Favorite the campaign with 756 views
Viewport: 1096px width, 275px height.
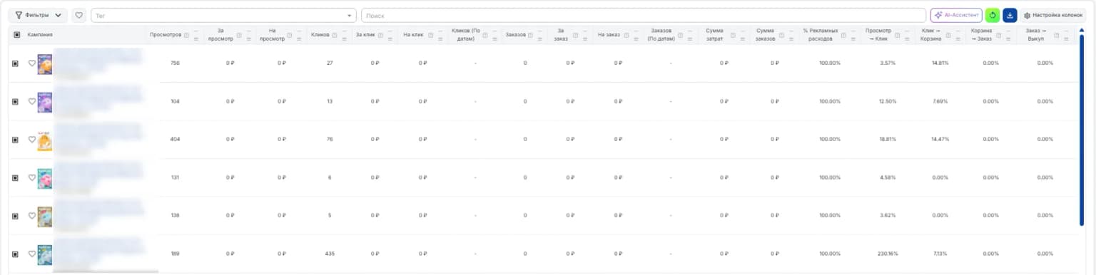(x=32, y=63)
